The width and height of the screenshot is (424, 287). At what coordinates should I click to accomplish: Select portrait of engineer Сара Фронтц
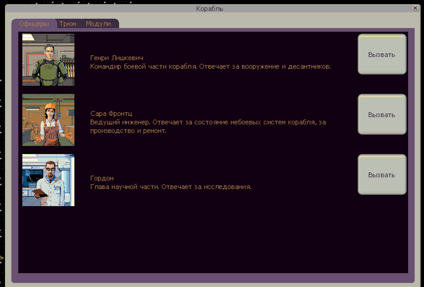click(48, 120)
